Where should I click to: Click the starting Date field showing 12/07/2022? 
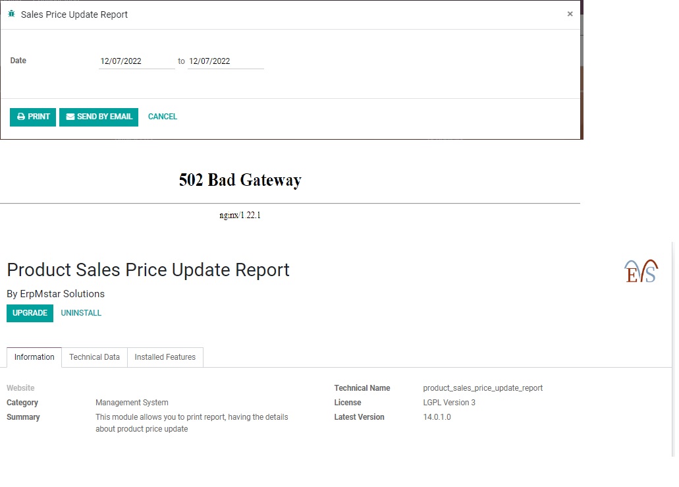(136, 61)
